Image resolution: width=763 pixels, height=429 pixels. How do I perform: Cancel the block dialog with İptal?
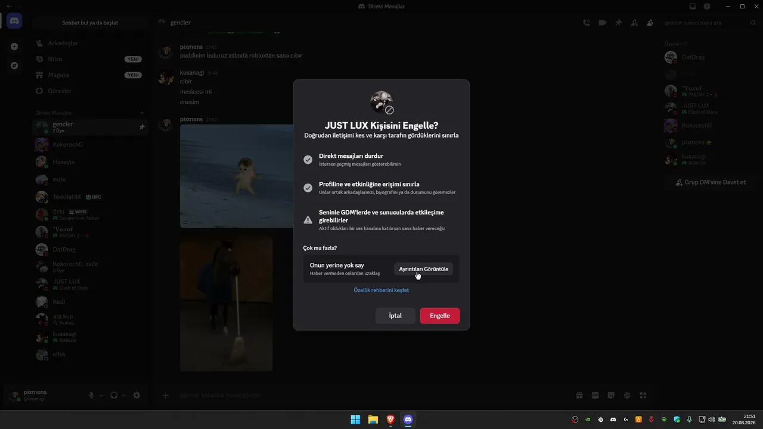(x=395, y=316)
